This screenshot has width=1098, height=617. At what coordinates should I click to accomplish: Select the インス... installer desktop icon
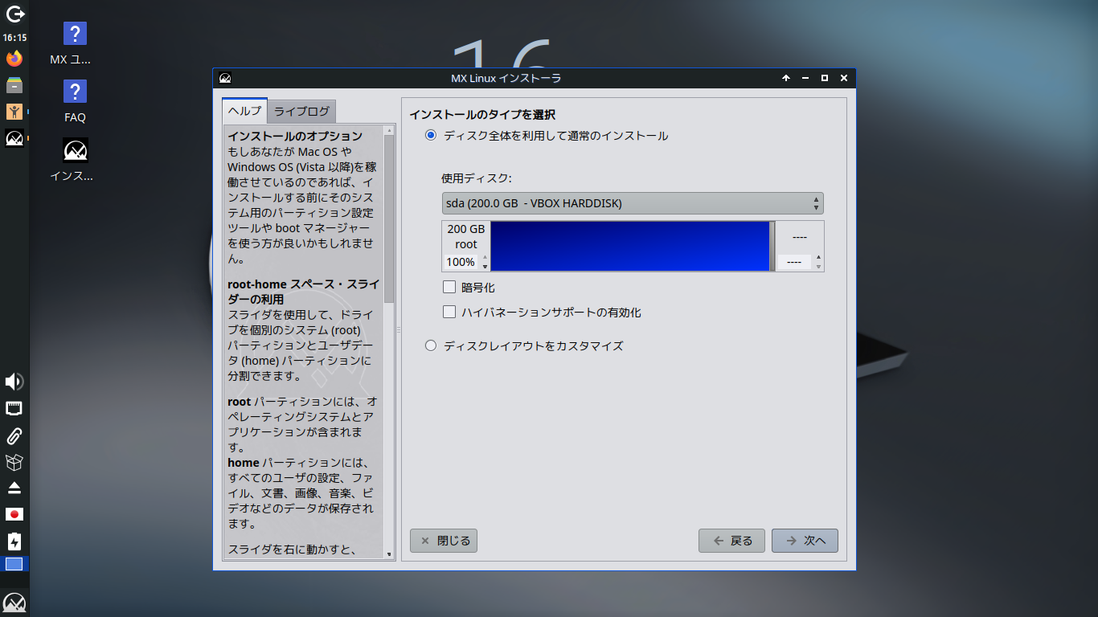pos(75,160)
